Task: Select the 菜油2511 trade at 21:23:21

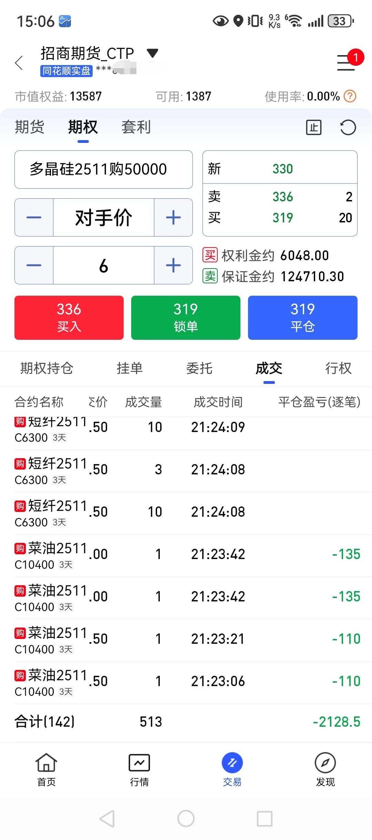Action: pos(186,640)
